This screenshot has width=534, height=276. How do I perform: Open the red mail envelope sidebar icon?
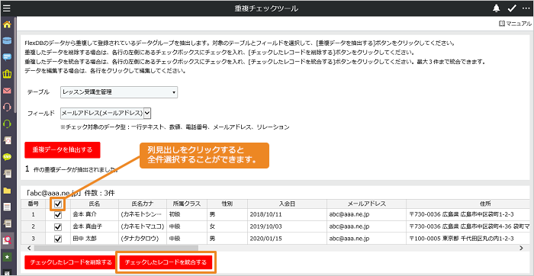(7, 91)
